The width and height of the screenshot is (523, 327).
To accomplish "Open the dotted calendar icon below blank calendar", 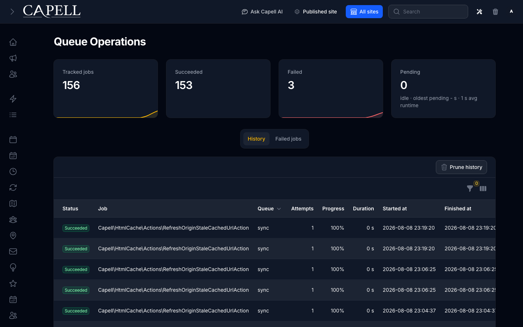I will [x=13, y=156].
